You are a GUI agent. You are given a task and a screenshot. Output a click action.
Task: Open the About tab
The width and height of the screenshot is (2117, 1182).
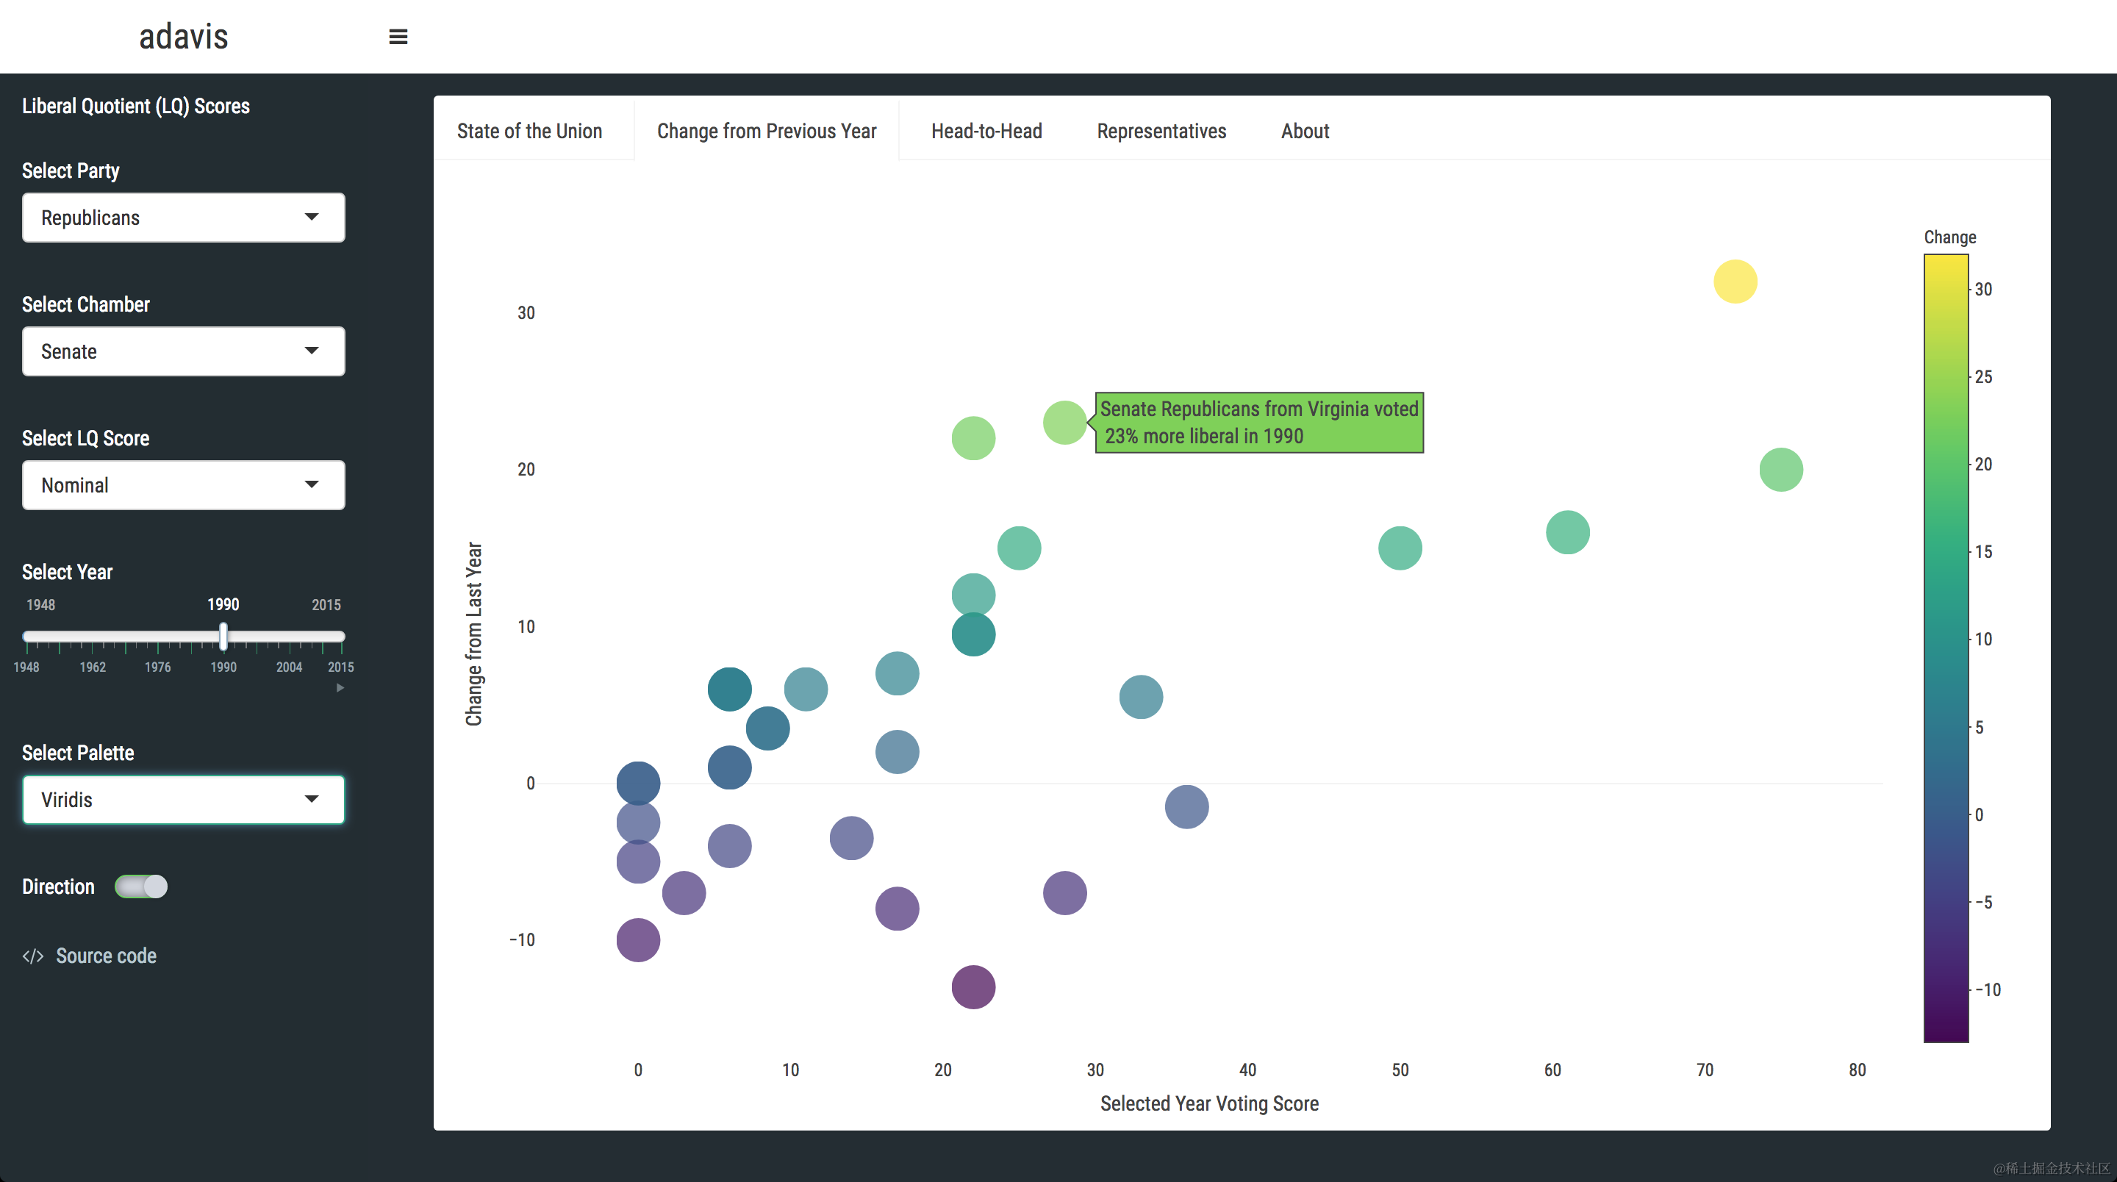click(x=1304, y=131)
